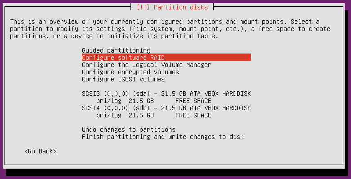The height and width of the screenshot is (179, 351).
Task: Click the [!!] priority marker in title
Action: pyautogui.click(x=143, y=7)
